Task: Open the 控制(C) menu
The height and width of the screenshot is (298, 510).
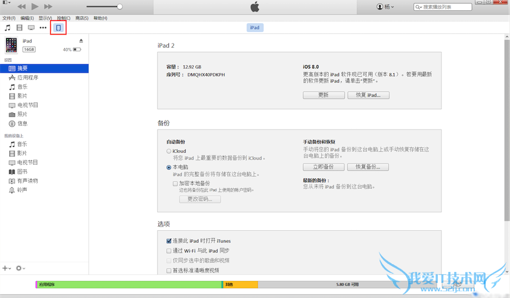Action: click(x=64, y=18)
